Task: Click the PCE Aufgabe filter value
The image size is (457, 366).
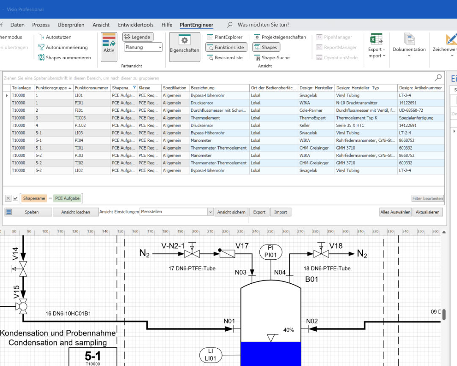Action: [x=67, y=198]
